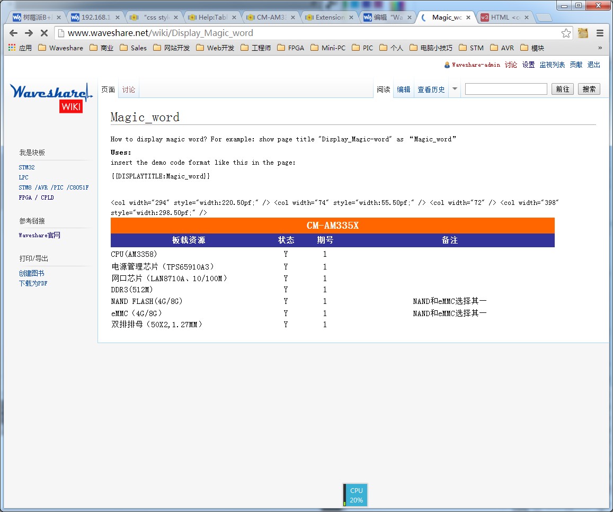Screen dimensions: 613x512
Task: Close the Magic_word tab
Action: click(x=468, y=17)
